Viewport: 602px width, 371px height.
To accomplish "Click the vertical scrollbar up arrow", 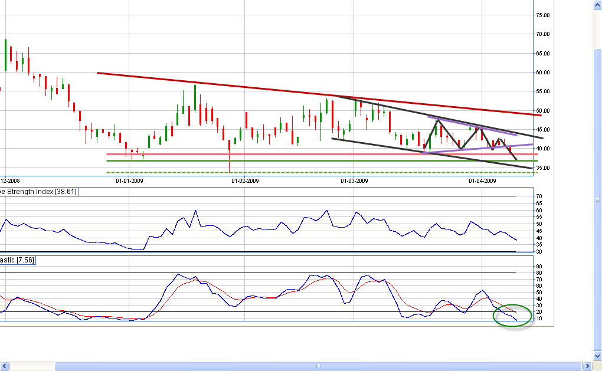I will coord(597,5).
